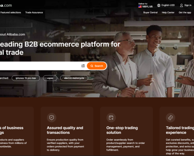Click the Tailored trading experience icon
194x156 pixels.
tap(170, 118)
